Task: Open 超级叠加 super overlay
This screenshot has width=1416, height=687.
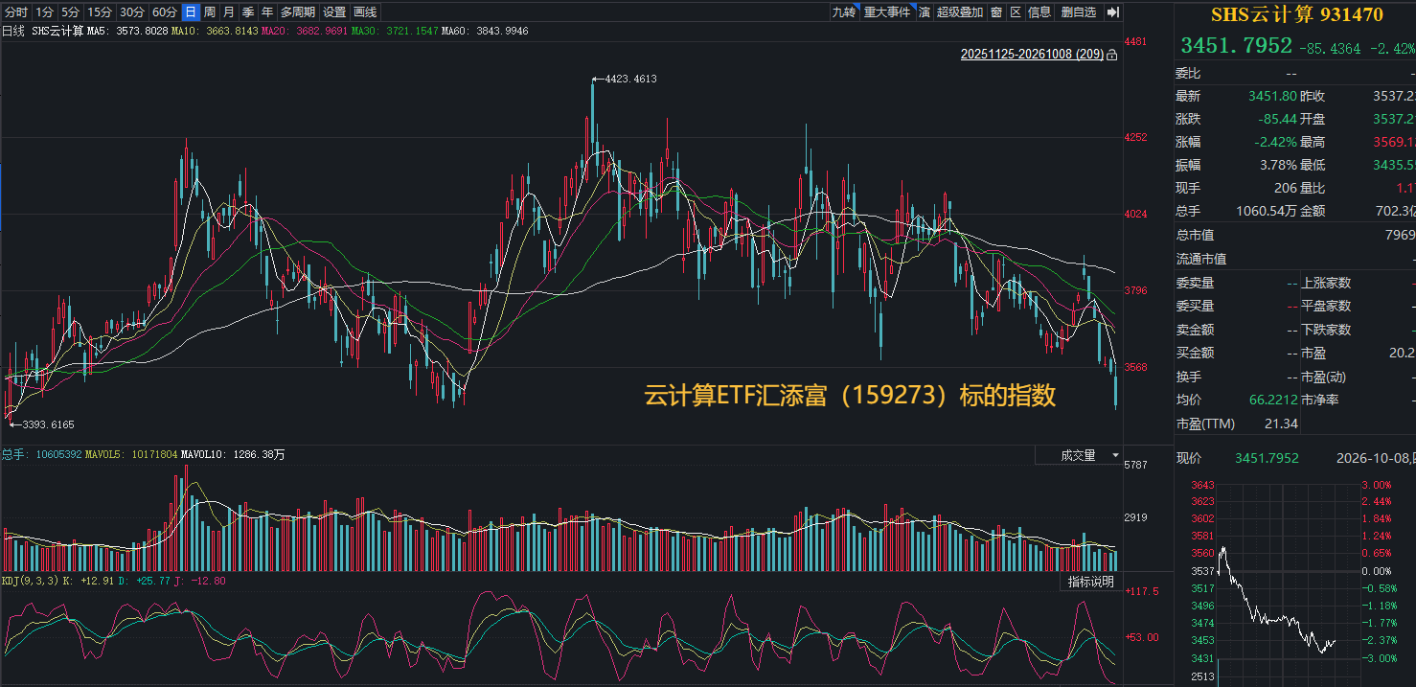Action: pos(960,12)
